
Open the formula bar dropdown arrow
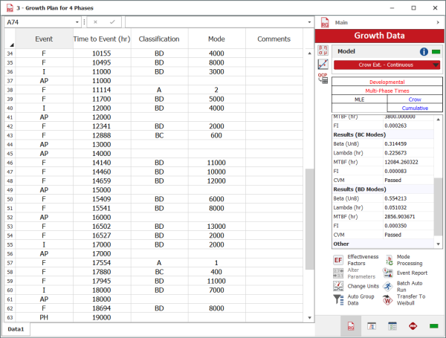[x=309, y=22]
